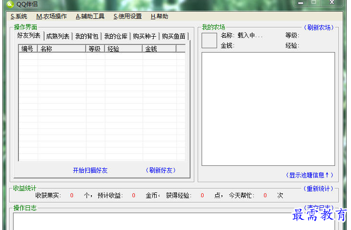The height and width of the screenshot is (230, 351).
Task: Click 开始扫描好友 link
Action: coord(90,170)
